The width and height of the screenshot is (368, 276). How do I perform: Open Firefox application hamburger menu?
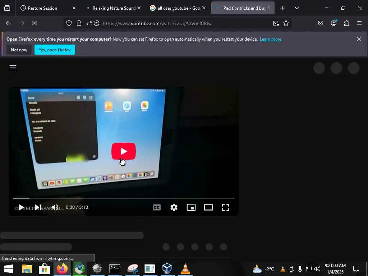[359, 23]
